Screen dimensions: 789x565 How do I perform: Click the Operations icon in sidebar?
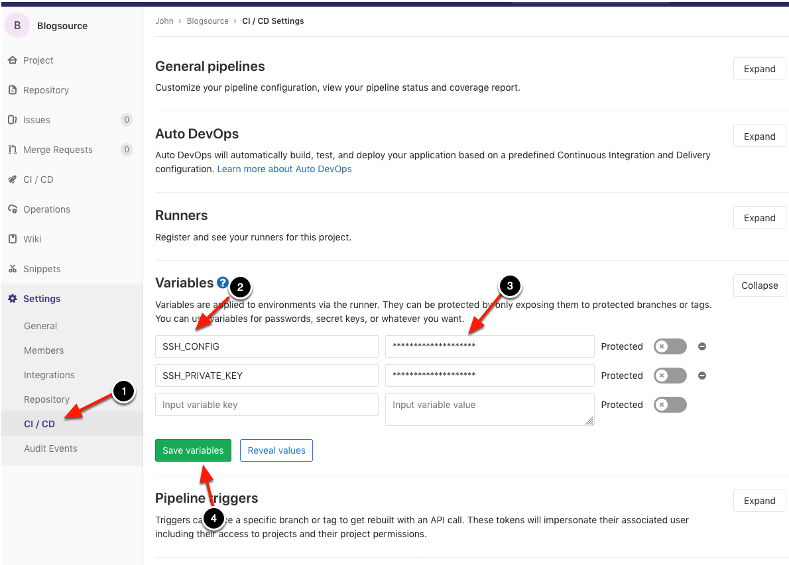click(12, 209)
